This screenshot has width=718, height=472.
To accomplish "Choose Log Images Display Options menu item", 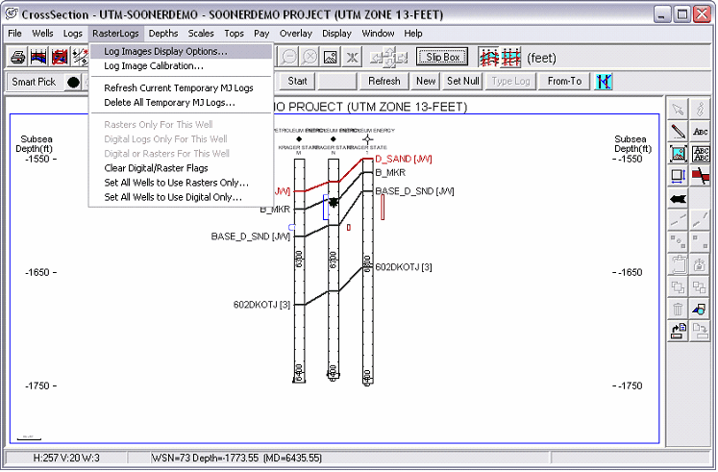I will point(165,51).
